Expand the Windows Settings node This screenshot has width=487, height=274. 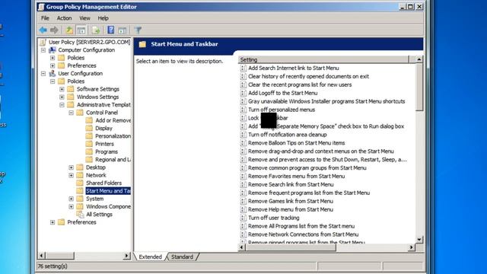(x=62, y=97)
